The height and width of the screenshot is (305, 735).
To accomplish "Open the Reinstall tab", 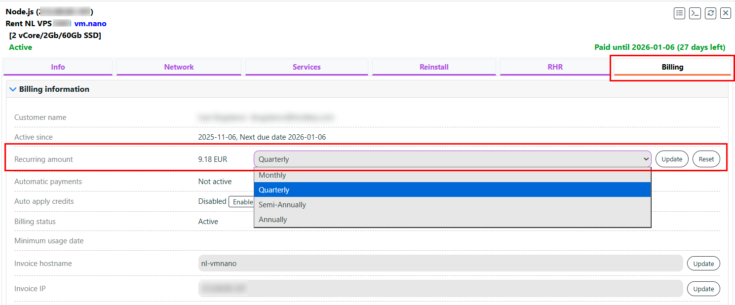I will (434, 67).
